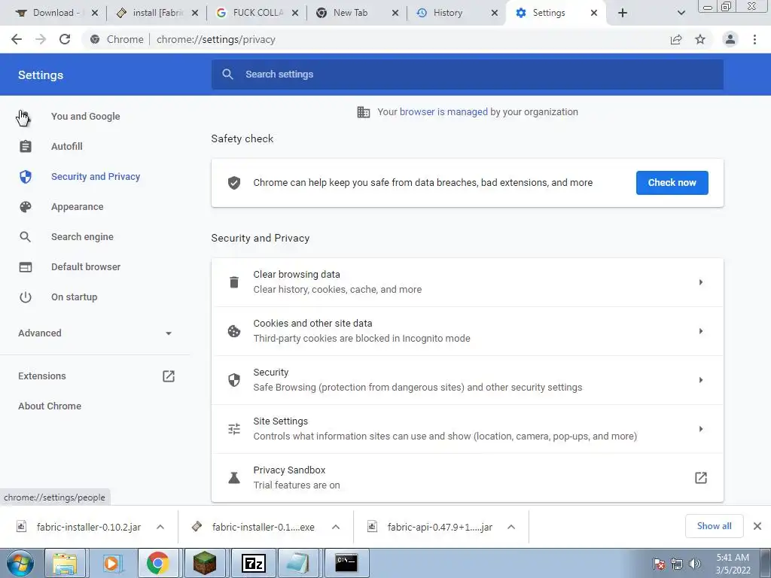Select Search engine in sidebar
Image resolution: width=771 pixels, height=578 pixels.
(82, 237)
